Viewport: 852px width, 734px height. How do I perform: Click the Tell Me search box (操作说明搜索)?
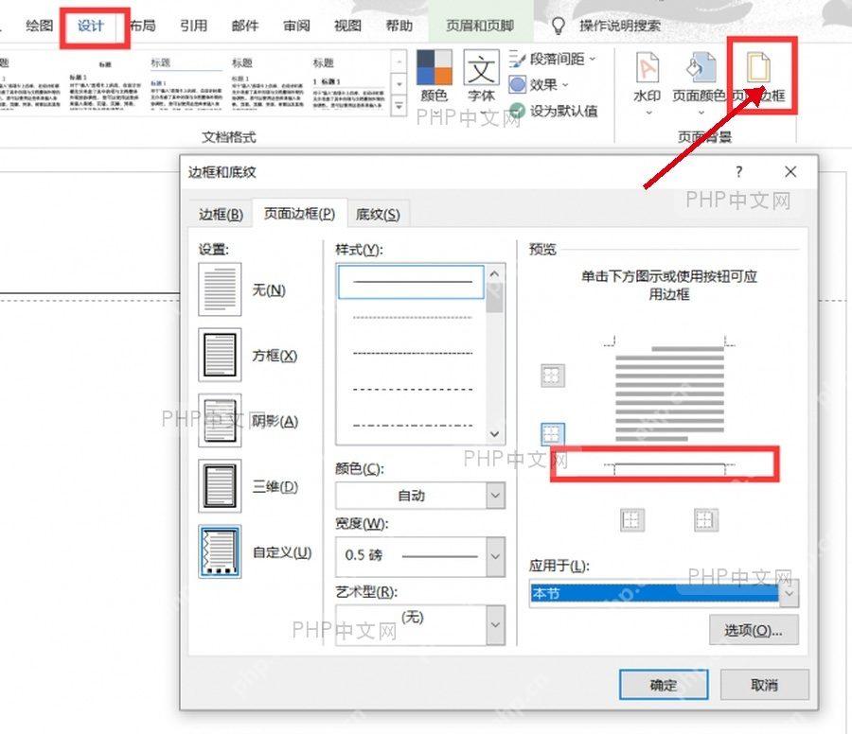point(620,26)
